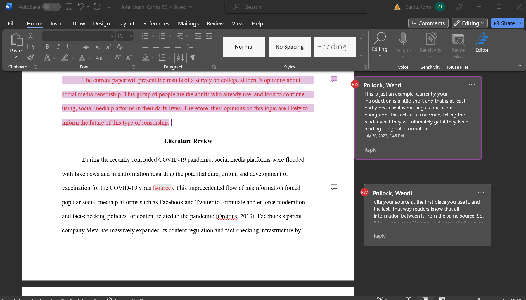Viewport: 526px width, 300px height.
Task: Apply the text highlight color
Action: pyautogui.click(x=65, y=58)
